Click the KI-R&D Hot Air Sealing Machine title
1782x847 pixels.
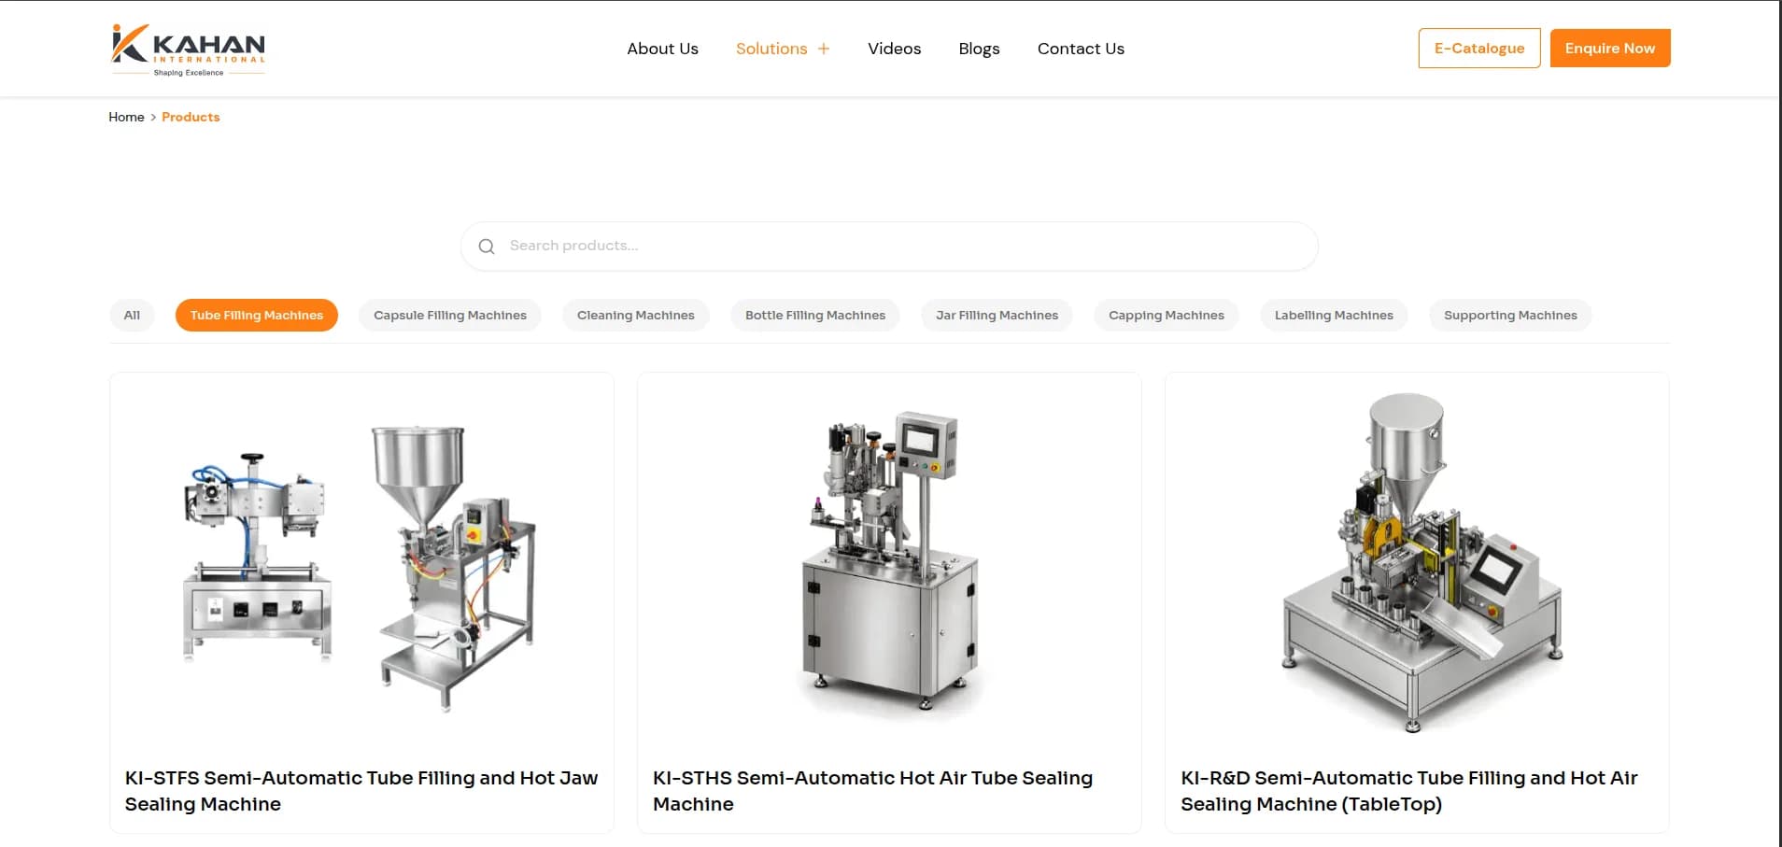tap(1408, 791)
